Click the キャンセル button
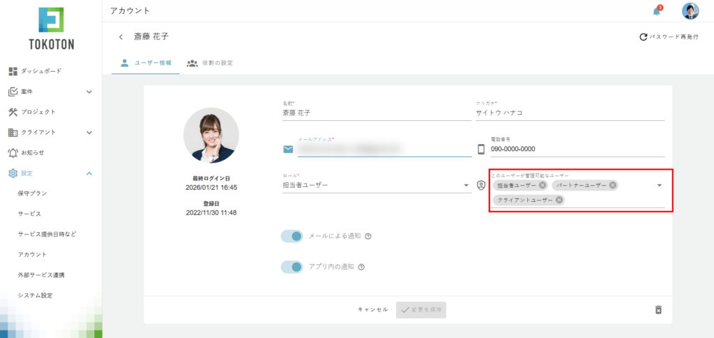 point(372,309)
